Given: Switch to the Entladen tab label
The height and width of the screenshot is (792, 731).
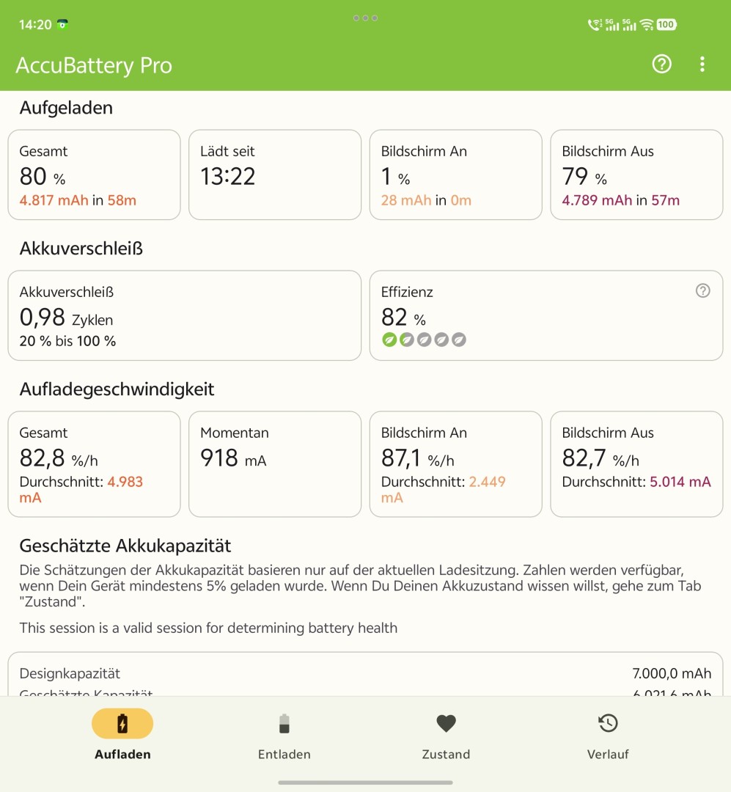Looking at the screenshot, I should pos(284,754).
